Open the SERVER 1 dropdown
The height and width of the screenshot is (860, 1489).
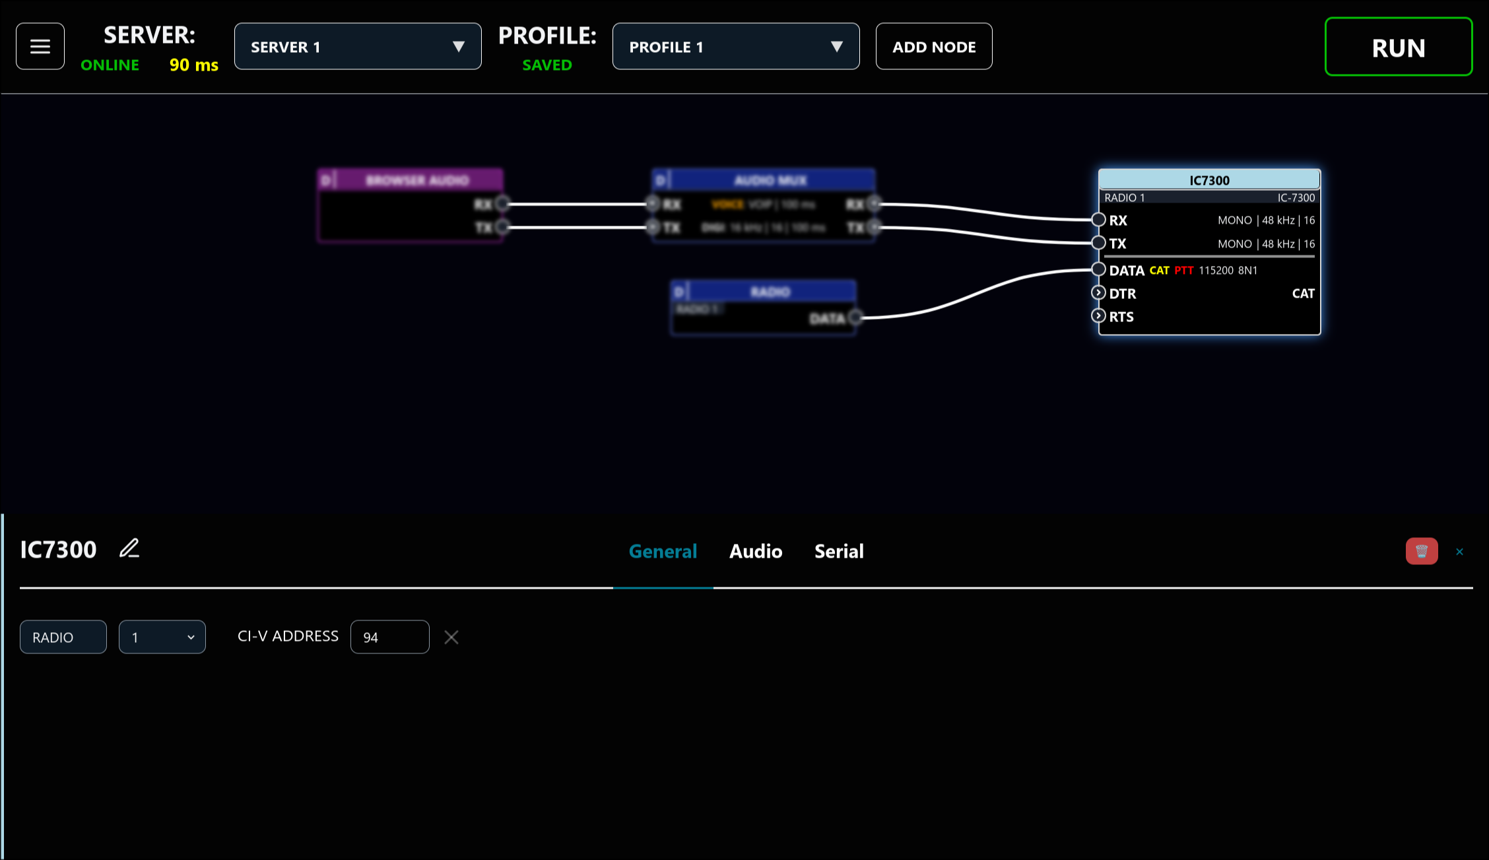point(358,46)
